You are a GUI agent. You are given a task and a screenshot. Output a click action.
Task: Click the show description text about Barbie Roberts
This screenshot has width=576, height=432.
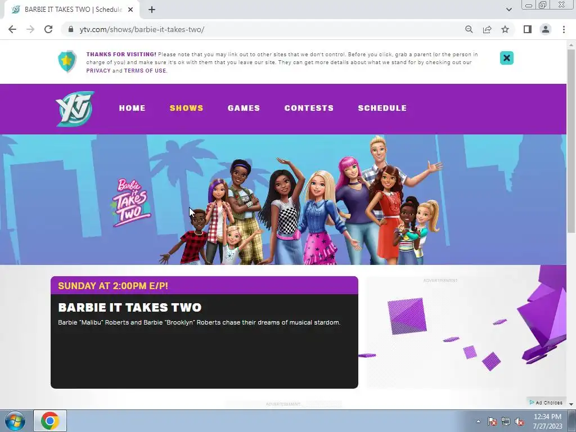click(199, 322)
